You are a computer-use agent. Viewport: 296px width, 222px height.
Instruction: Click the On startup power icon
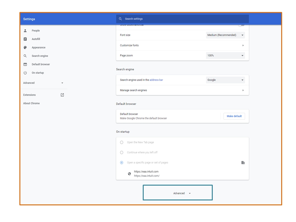25,73
